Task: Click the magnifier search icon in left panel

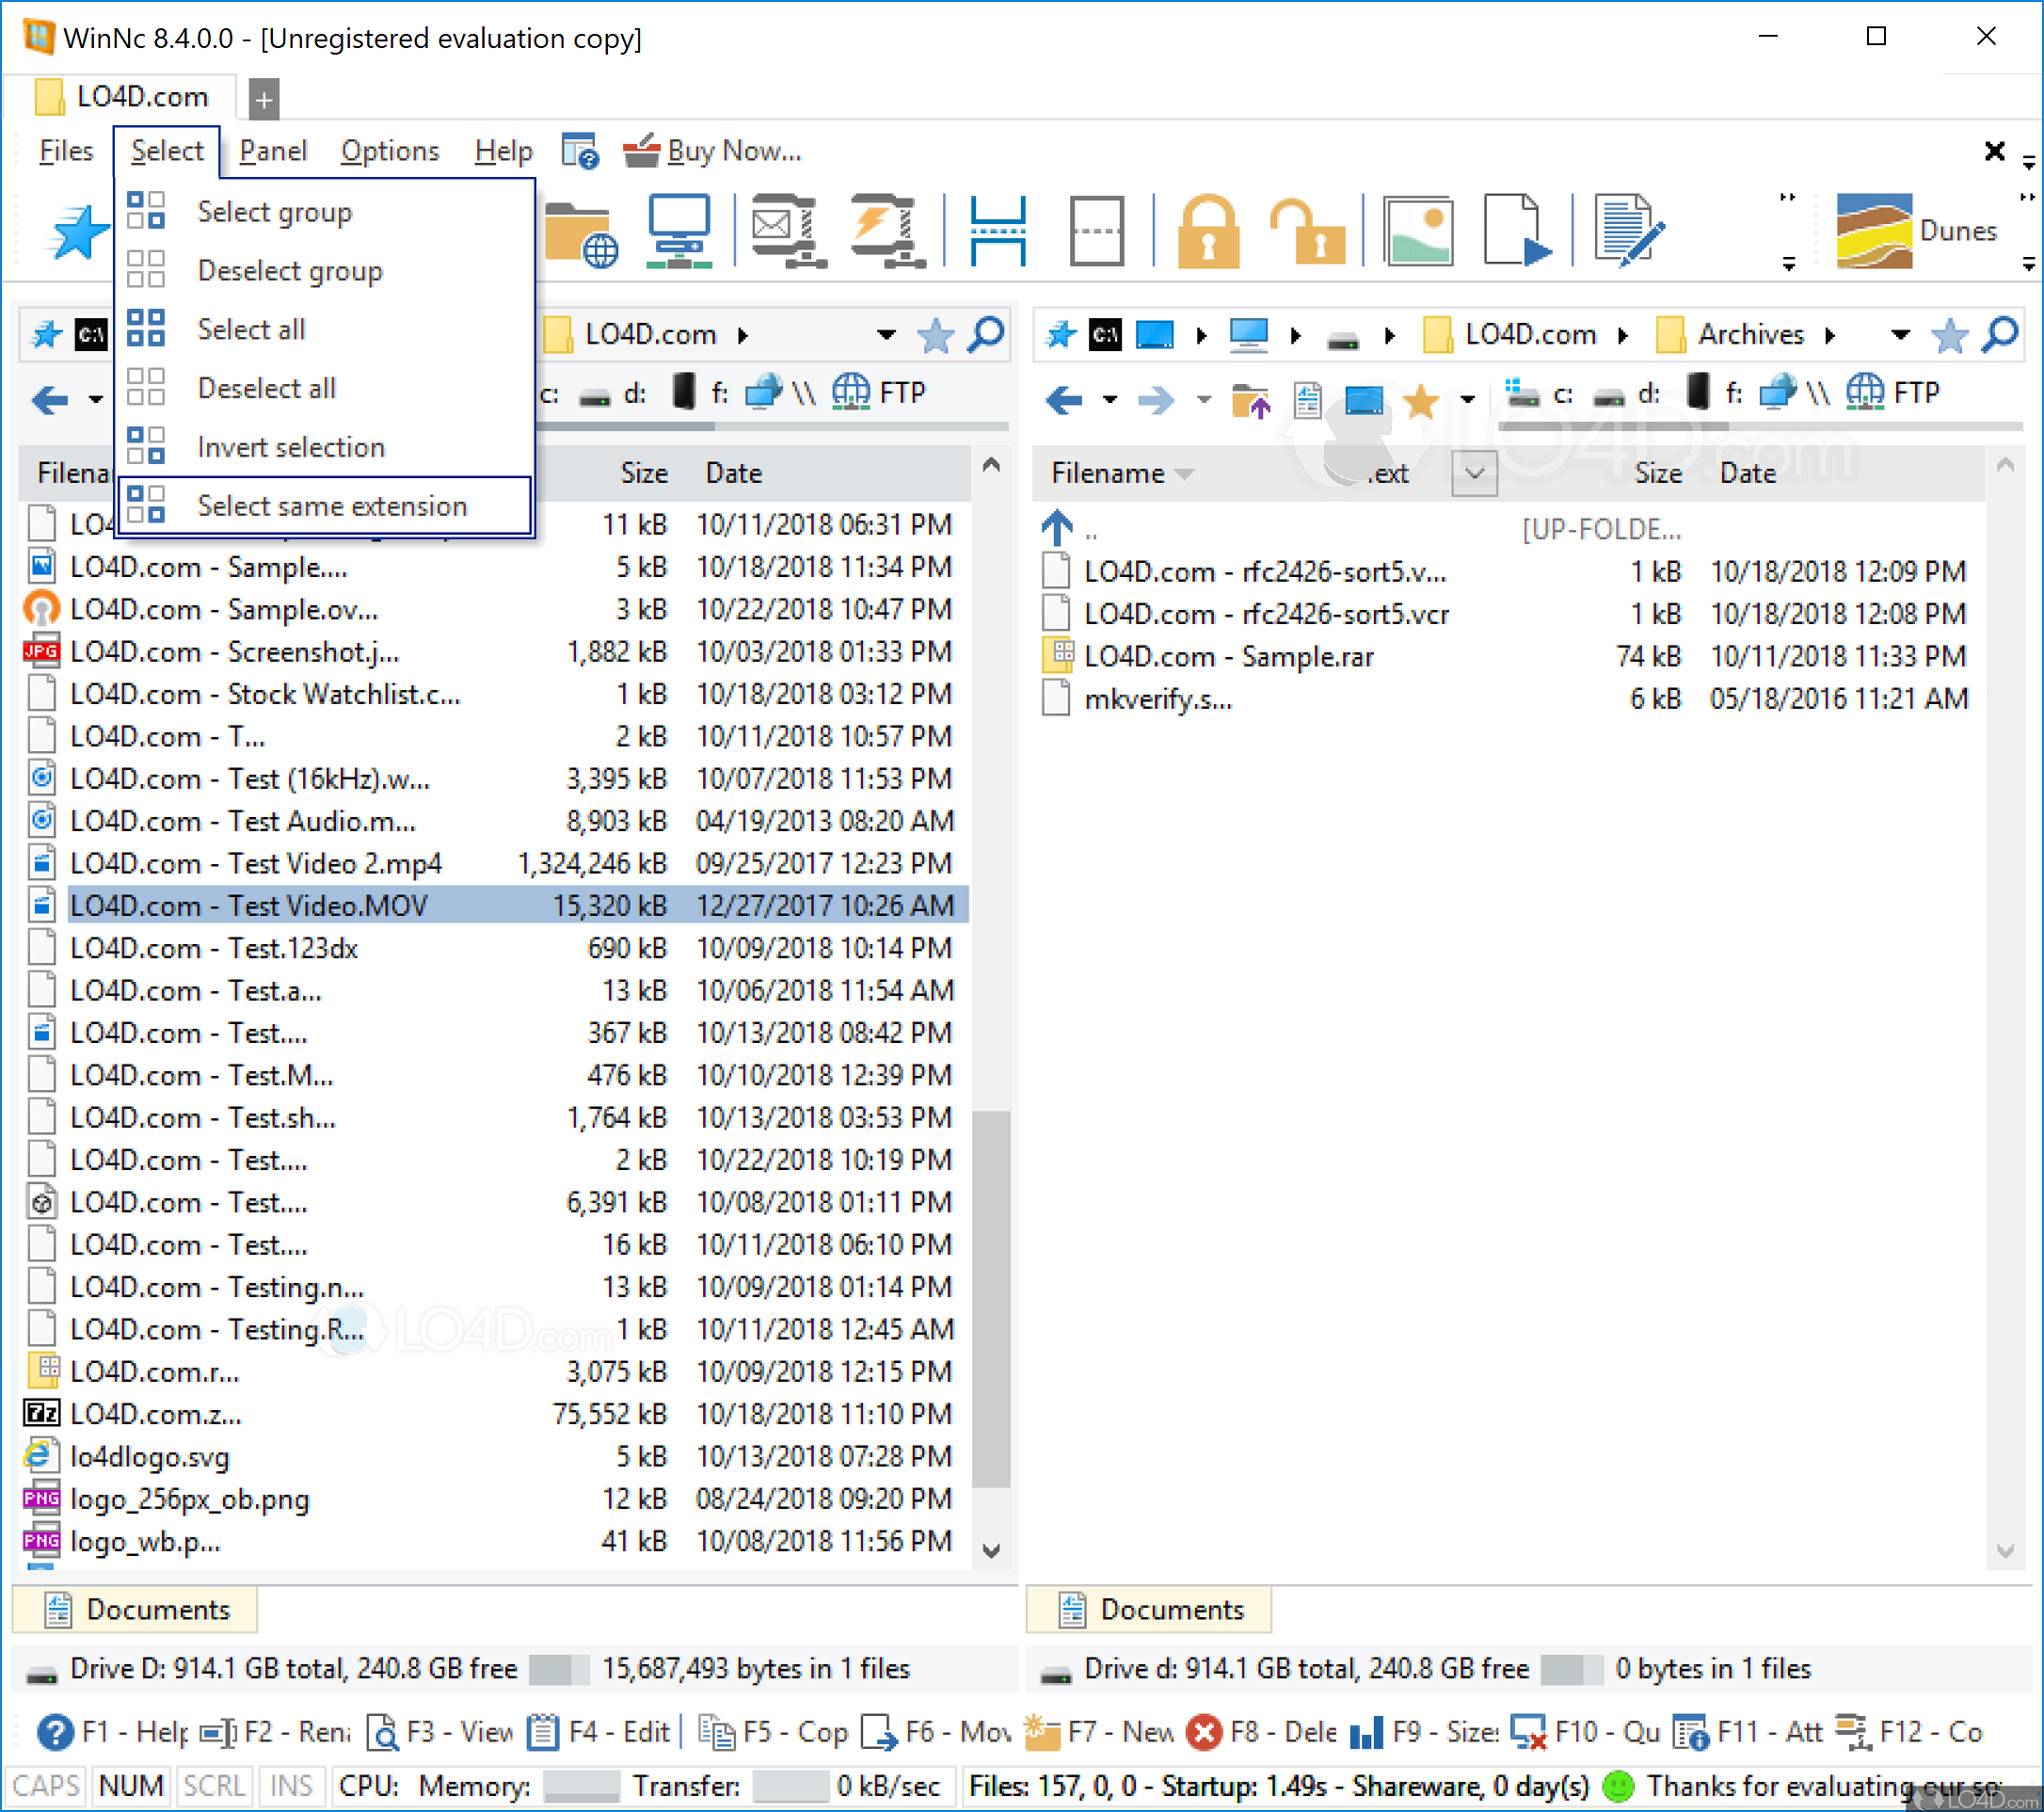Action: point(986,334)
